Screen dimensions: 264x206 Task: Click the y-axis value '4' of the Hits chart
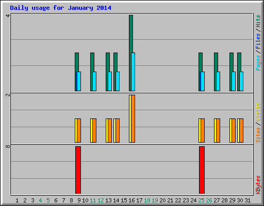[x=8, y=16]
